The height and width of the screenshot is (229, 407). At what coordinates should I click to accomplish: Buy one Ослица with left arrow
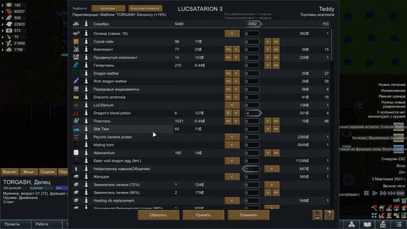coord(231,34)
